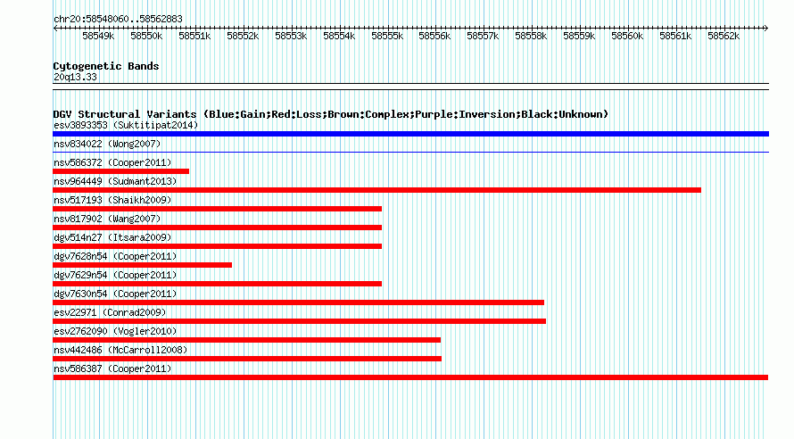Click the 58558k ruler tick label
Image resolution: width=794 pixels, height=439 pixels.
pos(531,36)
